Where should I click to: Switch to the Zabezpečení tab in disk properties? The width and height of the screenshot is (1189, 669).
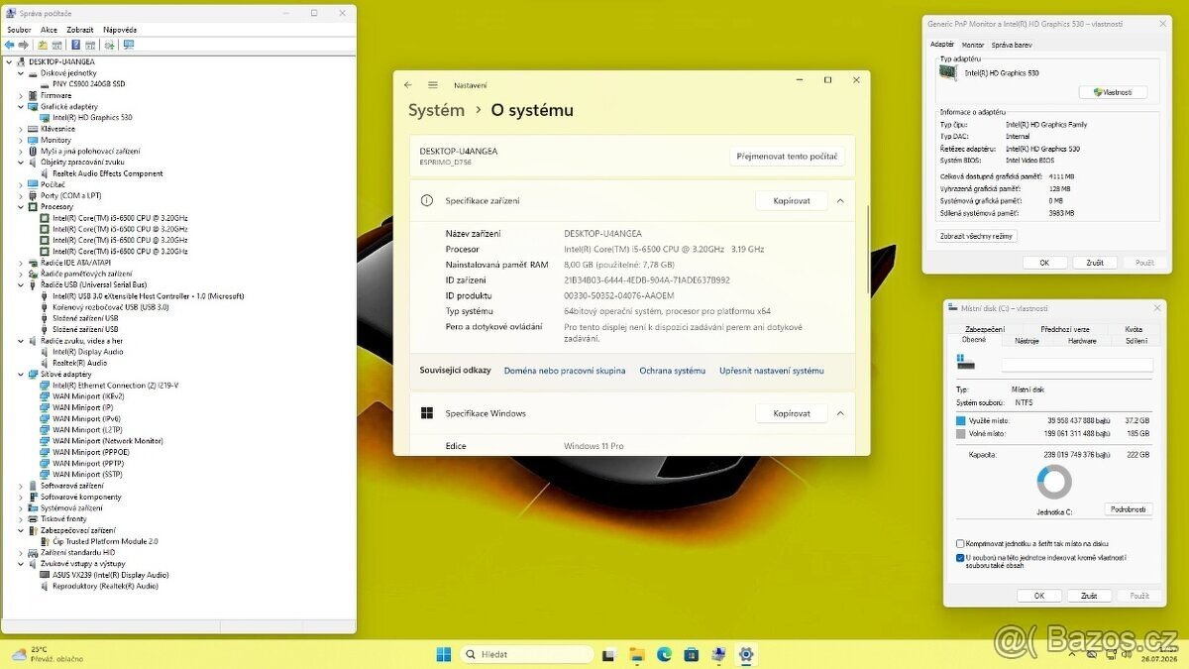pos(985,329)
